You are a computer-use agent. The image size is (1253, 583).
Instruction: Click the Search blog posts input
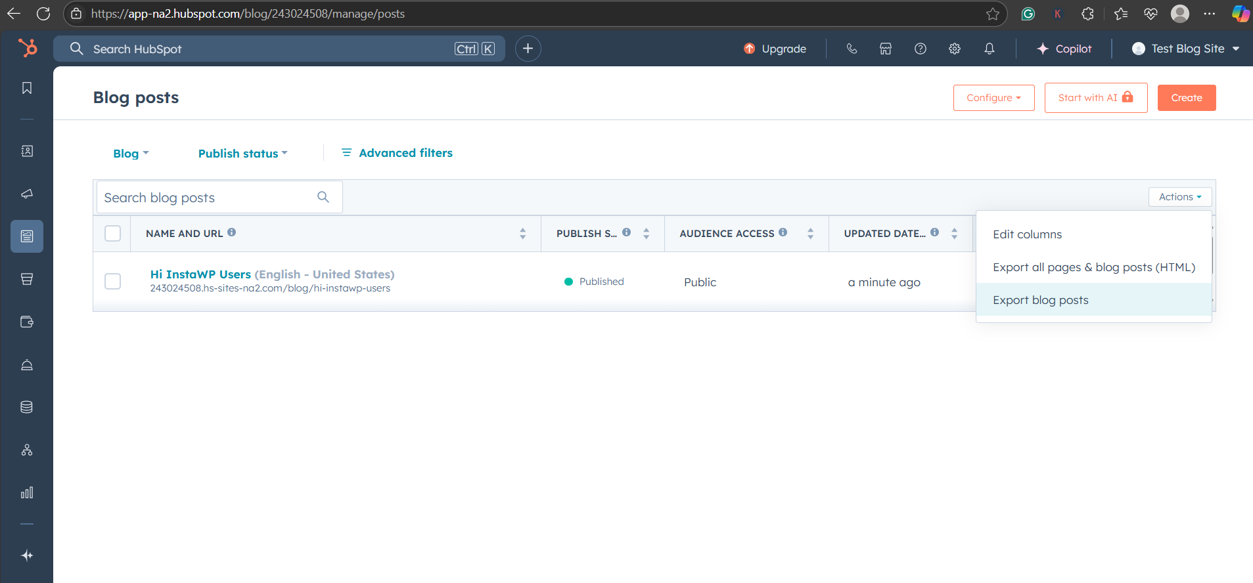click(219, 197)
